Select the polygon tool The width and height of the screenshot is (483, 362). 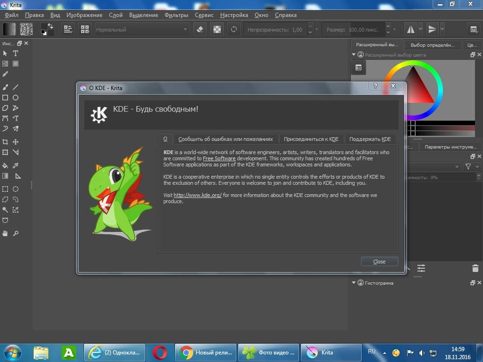coord(5,108)
